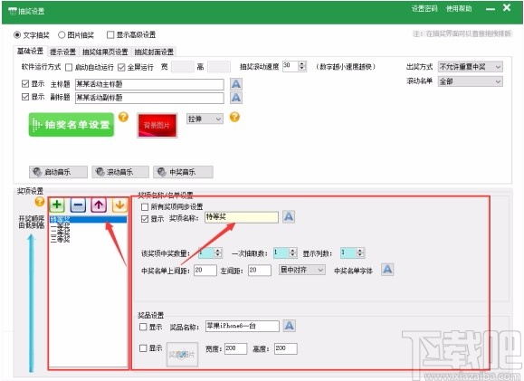Select 特等奖 in the prize list
The image size is (524, 381).
coord(88,220)
